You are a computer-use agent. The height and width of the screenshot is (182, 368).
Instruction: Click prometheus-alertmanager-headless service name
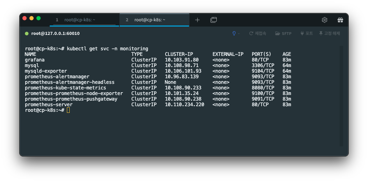point(70,82)
